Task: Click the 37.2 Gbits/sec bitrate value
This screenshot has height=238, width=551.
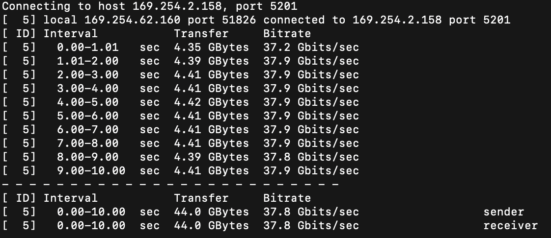Action: (x=311, y=48)
